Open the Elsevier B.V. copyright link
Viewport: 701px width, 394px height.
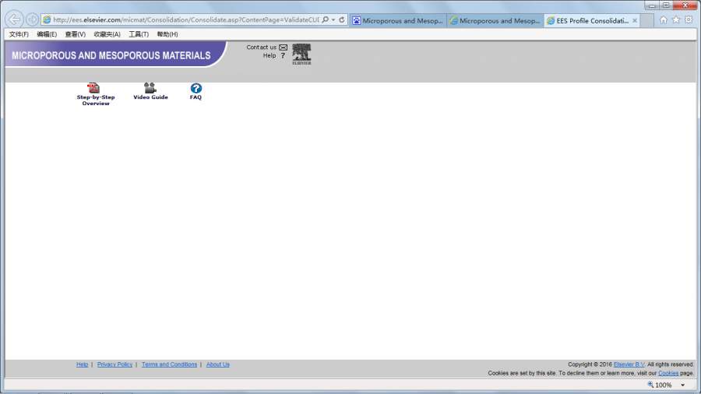(629, 364)
